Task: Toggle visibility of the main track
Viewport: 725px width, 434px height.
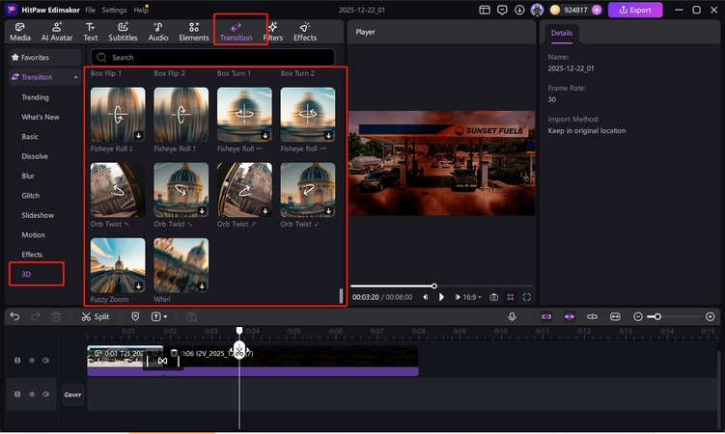Action: [32, 360]
